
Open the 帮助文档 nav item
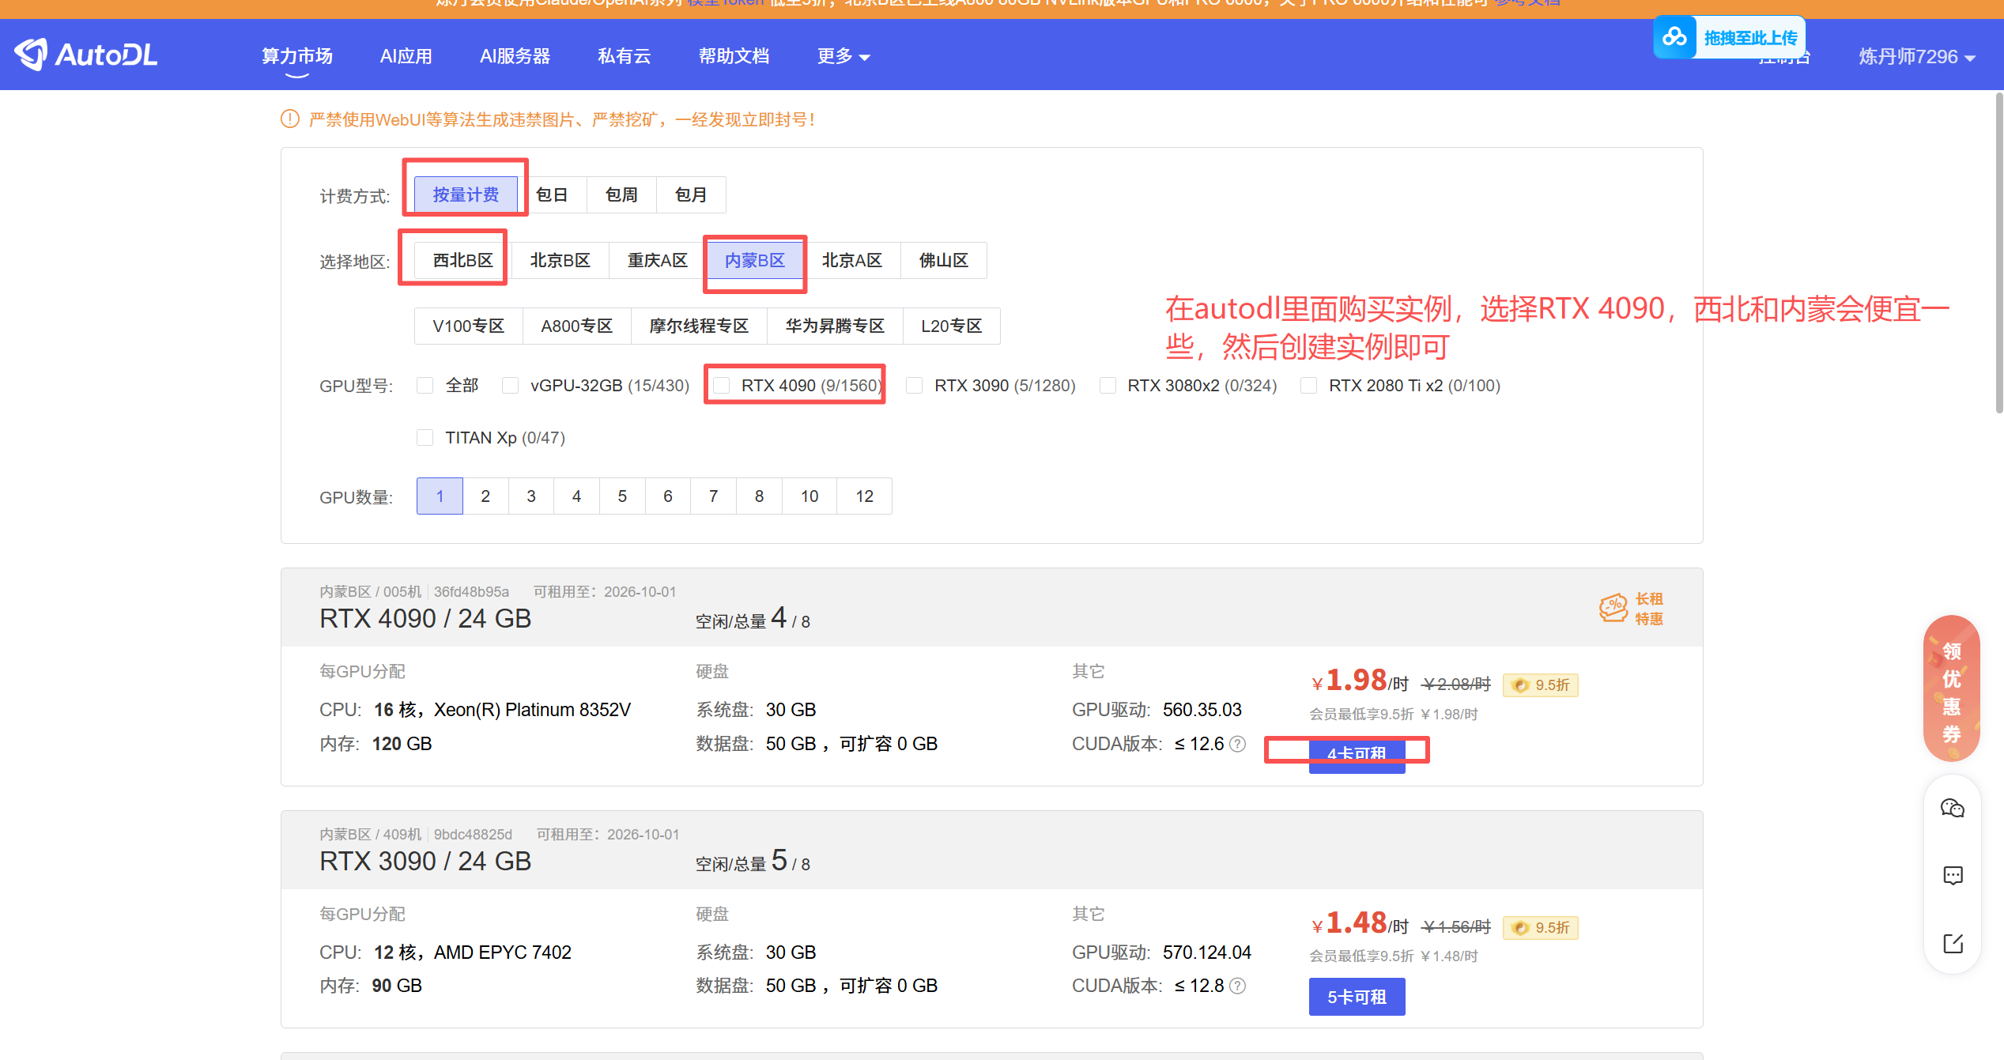pyautogui.click(x=733, y=56)
